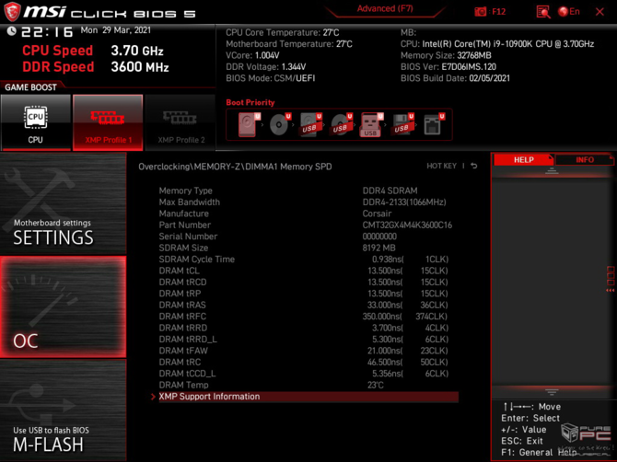The width and height of the screenshot is (617, 462).
Task: Select the DRAM tRFC row
Action: click(308, 316)
